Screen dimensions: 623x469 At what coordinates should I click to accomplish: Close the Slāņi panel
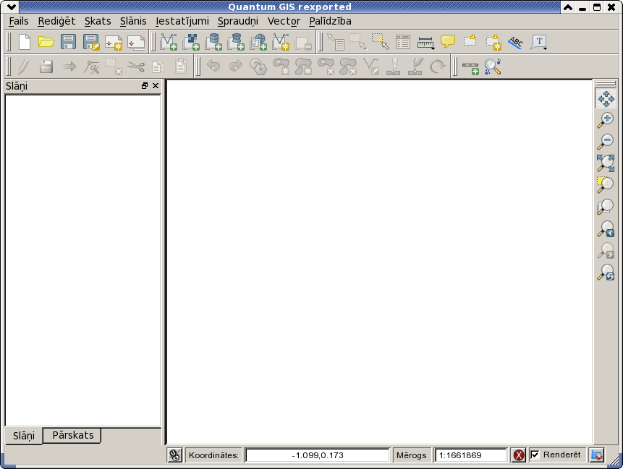click(x=156, y=86)
